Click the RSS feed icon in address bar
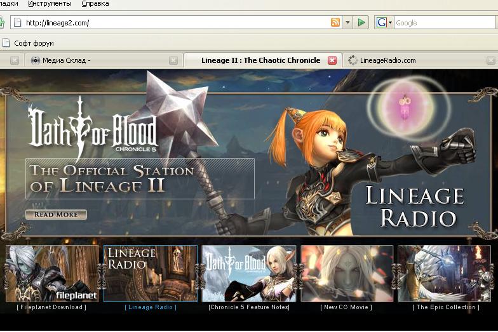Viewport: 498px width, 332px height. (335, 23)
